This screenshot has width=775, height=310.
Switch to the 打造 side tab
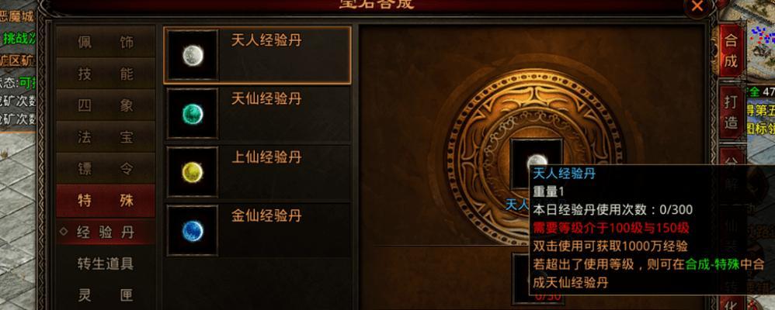(731, 112)
